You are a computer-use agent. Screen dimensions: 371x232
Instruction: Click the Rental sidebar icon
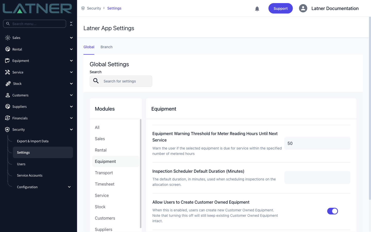coord(8,49)
